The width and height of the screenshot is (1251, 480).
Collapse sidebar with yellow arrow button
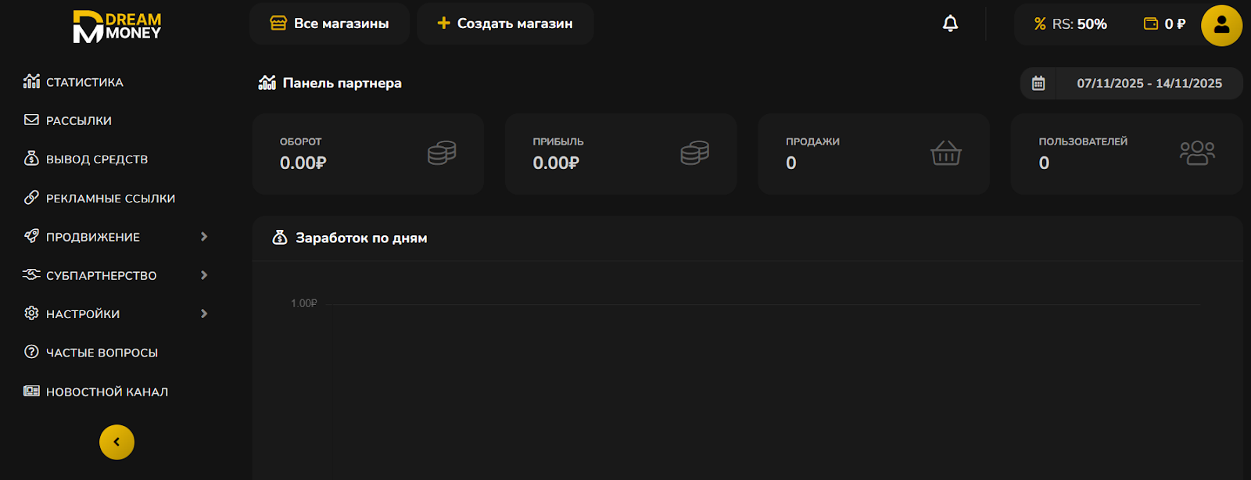click(116, 442)
